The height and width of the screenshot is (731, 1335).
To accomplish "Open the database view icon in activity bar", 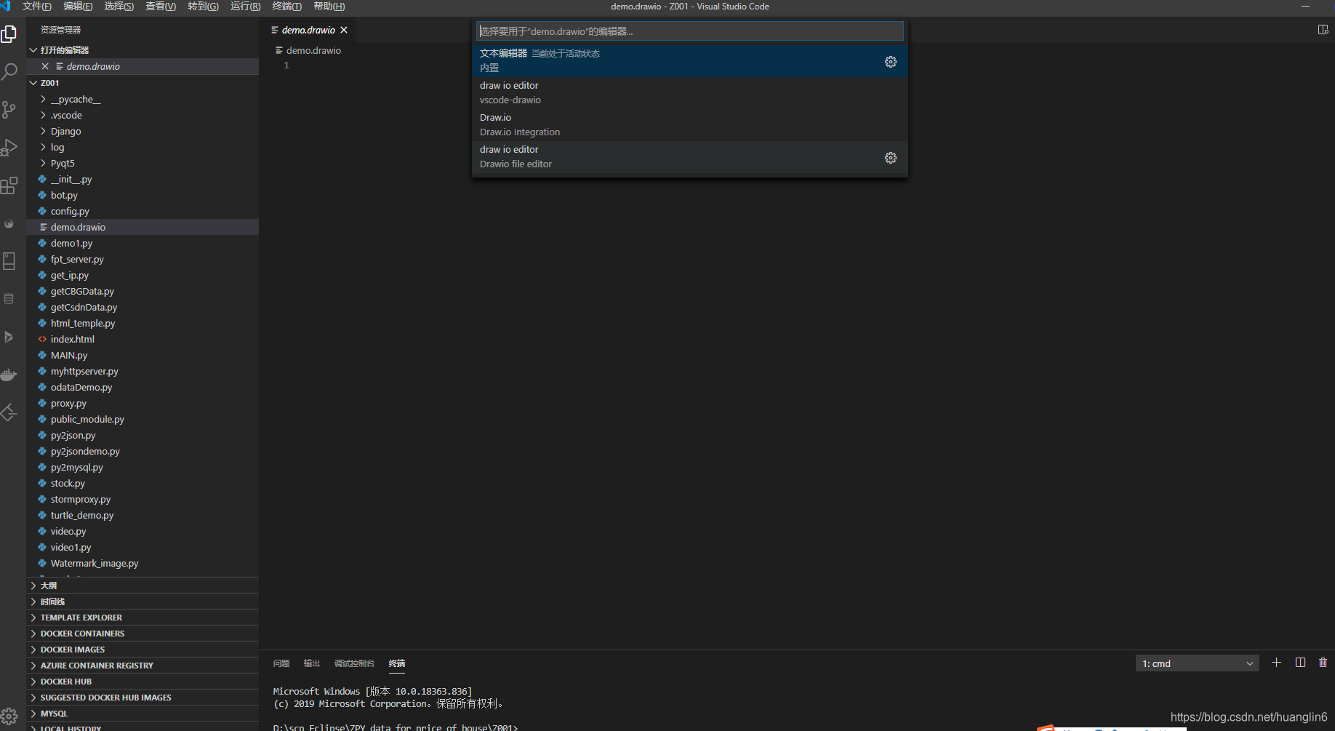I will (9, 299).
